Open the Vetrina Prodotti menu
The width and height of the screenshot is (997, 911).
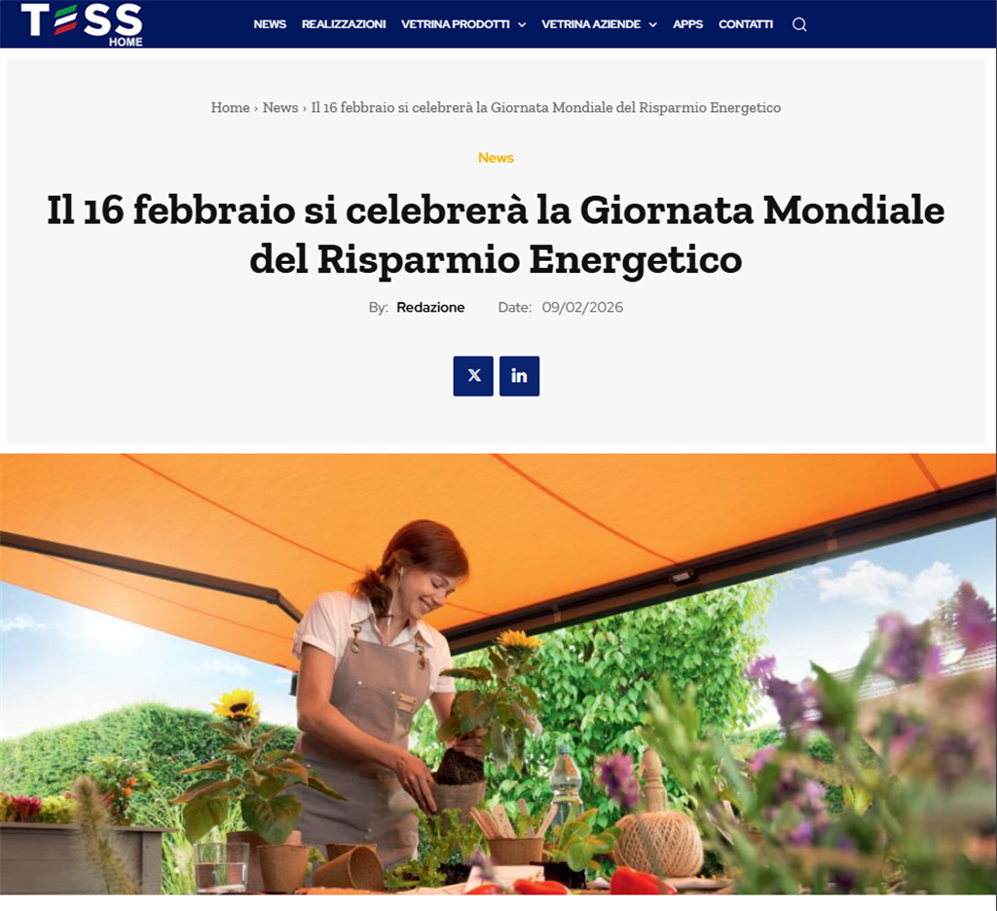pos(456,24)
